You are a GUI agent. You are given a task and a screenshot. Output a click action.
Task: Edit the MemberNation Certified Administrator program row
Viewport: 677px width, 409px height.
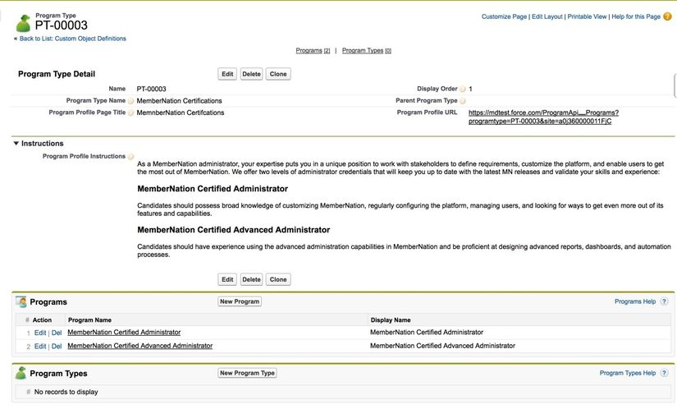[x=40, y=333]
